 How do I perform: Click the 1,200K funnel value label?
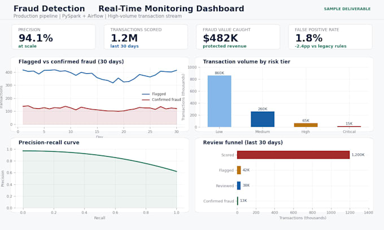(358, 154)
